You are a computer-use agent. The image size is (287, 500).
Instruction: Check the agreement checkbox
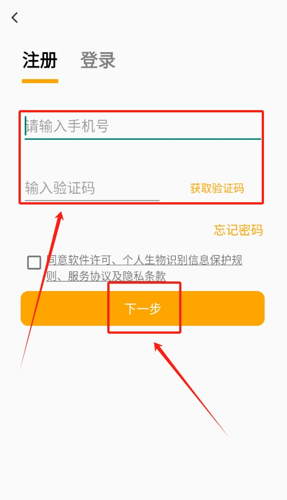[34, 262]
